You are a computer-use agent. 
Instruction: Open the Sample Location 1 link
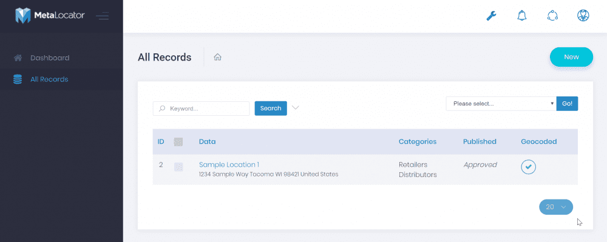click(229, 164)
